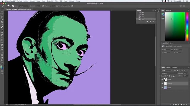Select the Quick Selection tool
The width and height of the screenshot is (190, 106).
[2, 19]
